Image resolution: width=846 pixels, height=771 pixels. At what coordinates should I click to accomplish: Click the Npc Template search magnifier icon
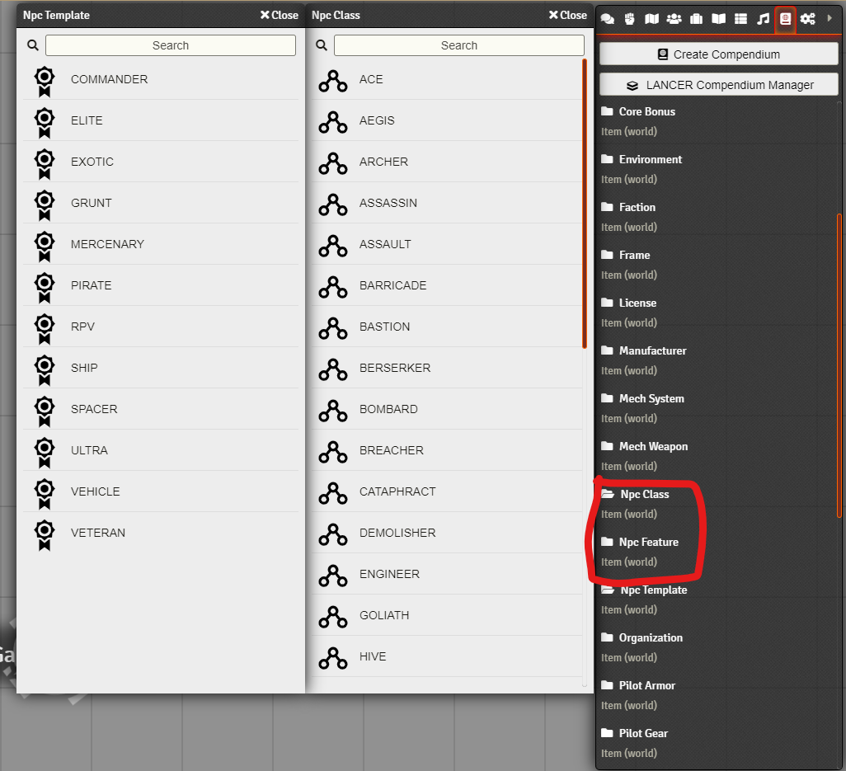(x=33, y=45)
